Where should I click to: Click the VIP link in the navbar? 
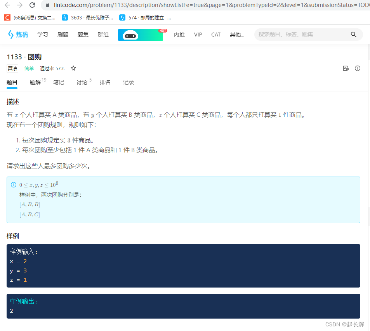pos(198,35)
